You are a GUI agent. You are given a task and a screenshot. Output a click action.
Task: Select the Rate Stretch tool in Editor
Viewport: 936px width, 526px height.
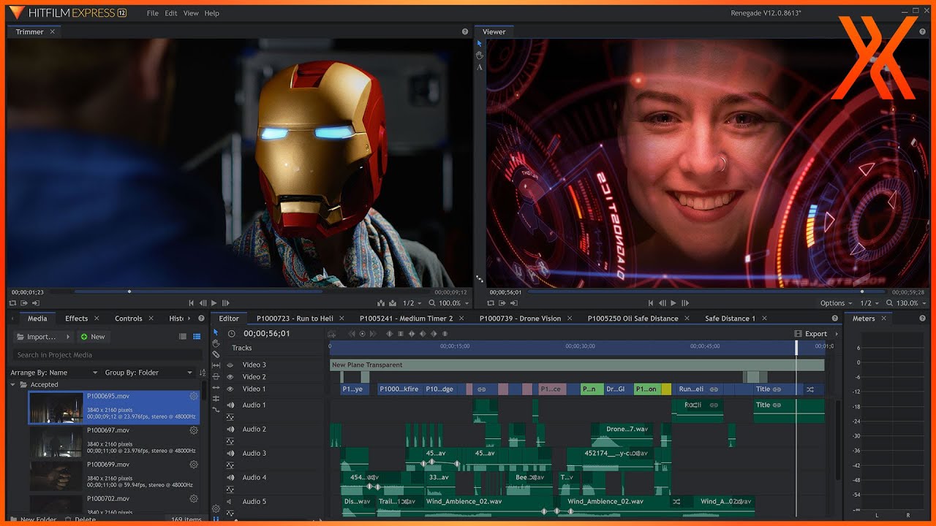coord(216,410)
